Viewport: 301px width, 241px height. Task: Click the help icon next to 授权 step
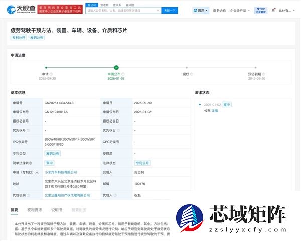[x=192, y=74]
